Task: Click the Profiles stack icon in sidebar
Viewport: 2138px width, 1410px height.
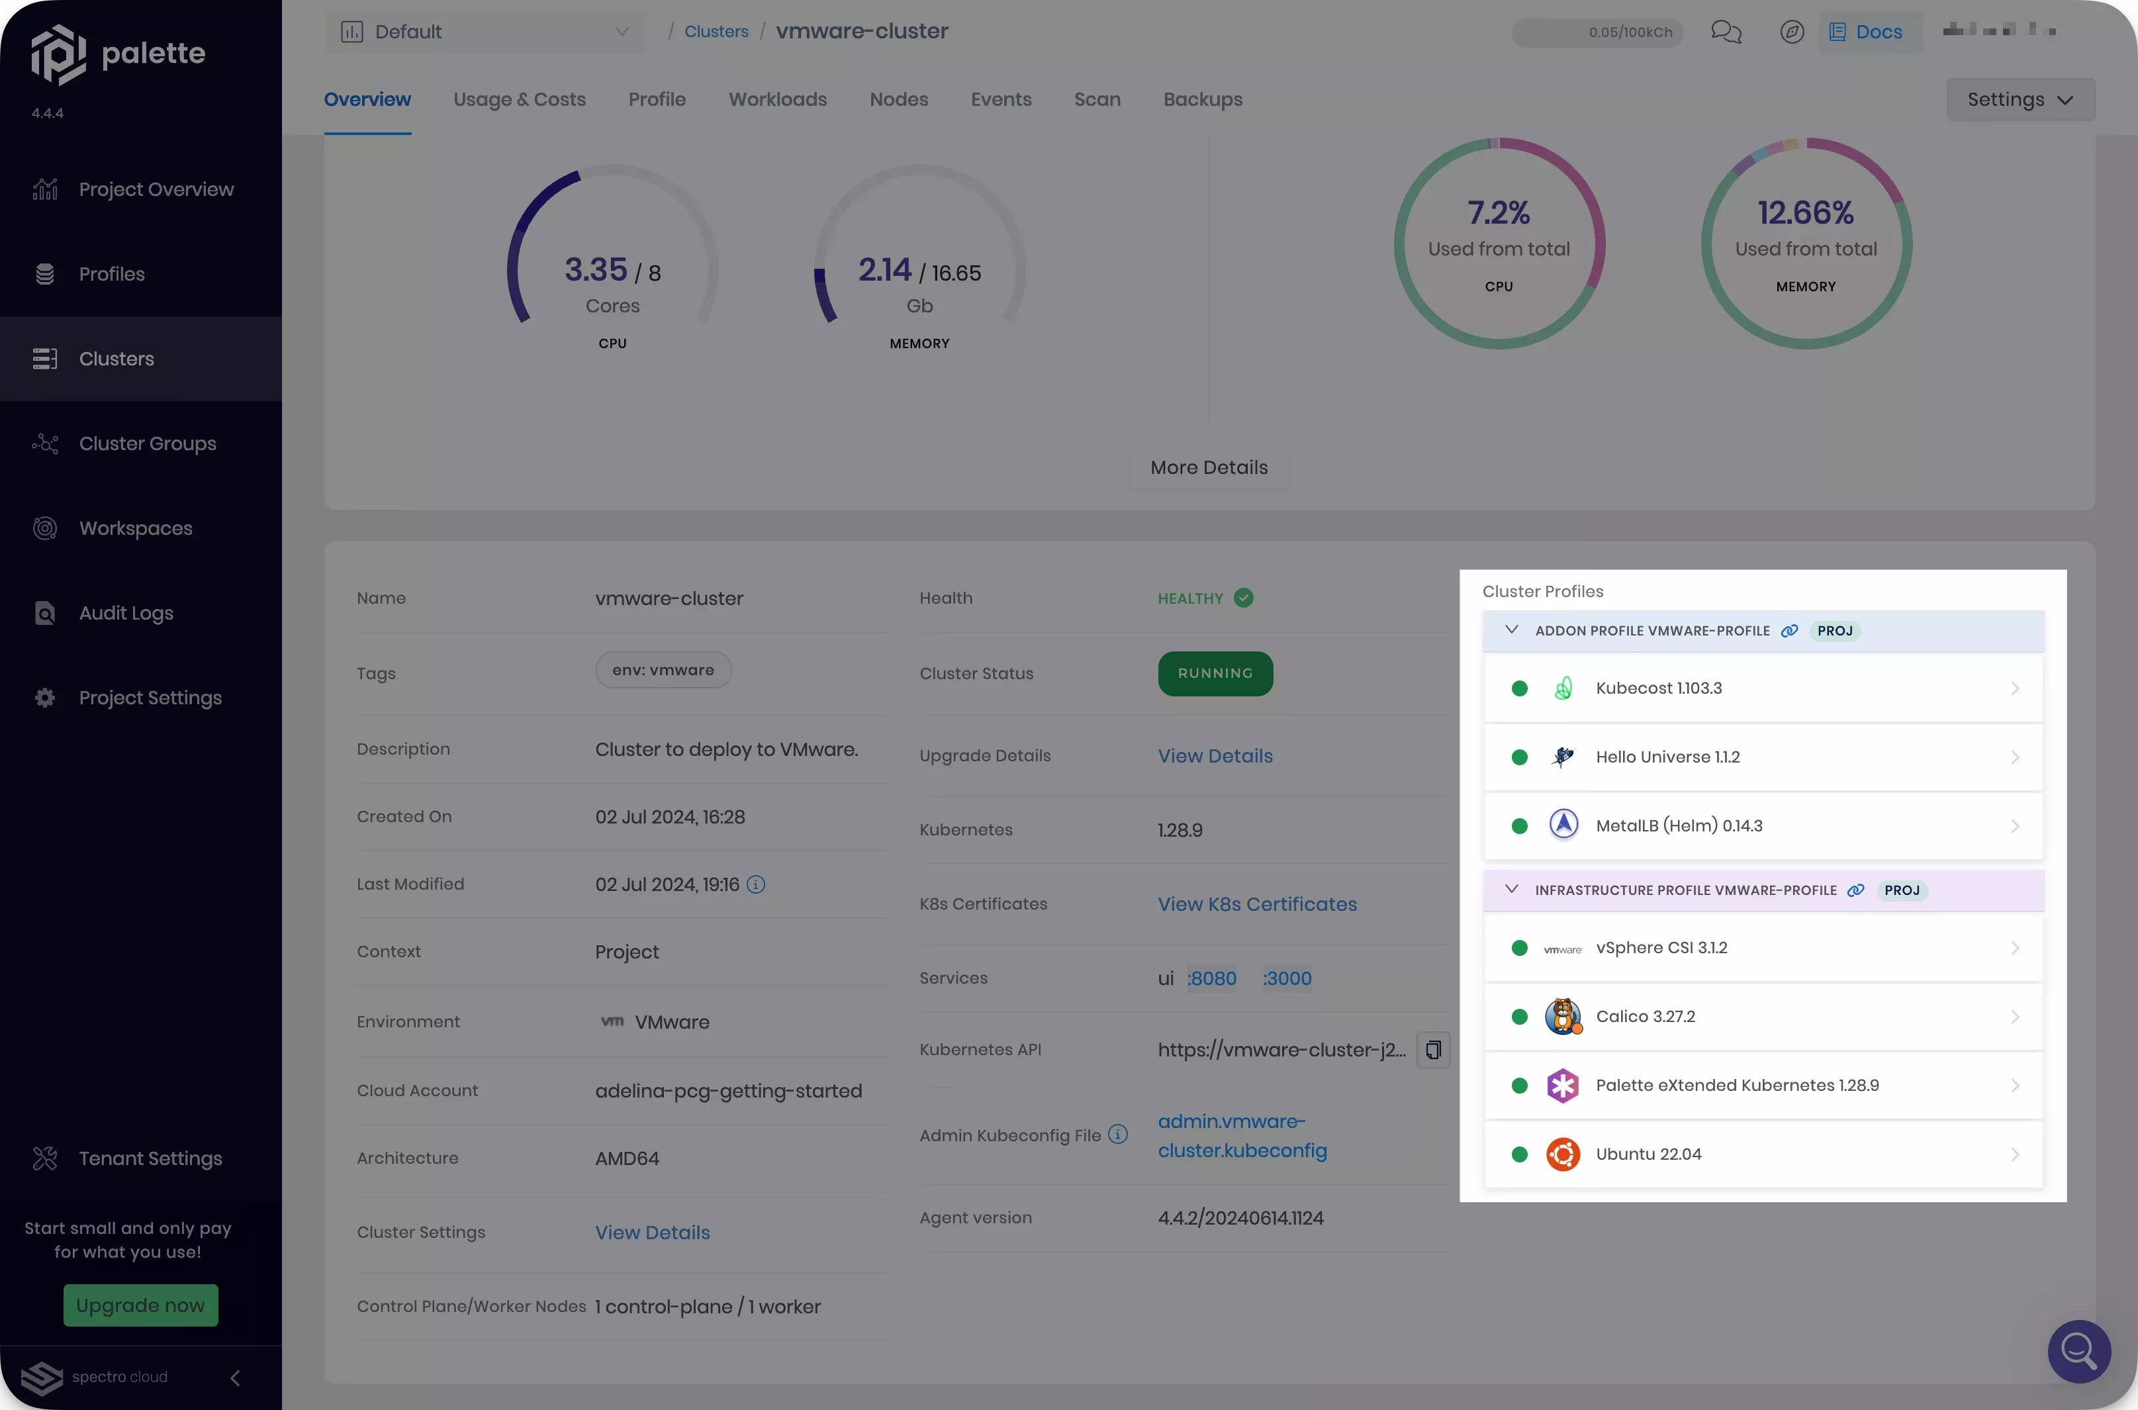Action: coord(45,274)
